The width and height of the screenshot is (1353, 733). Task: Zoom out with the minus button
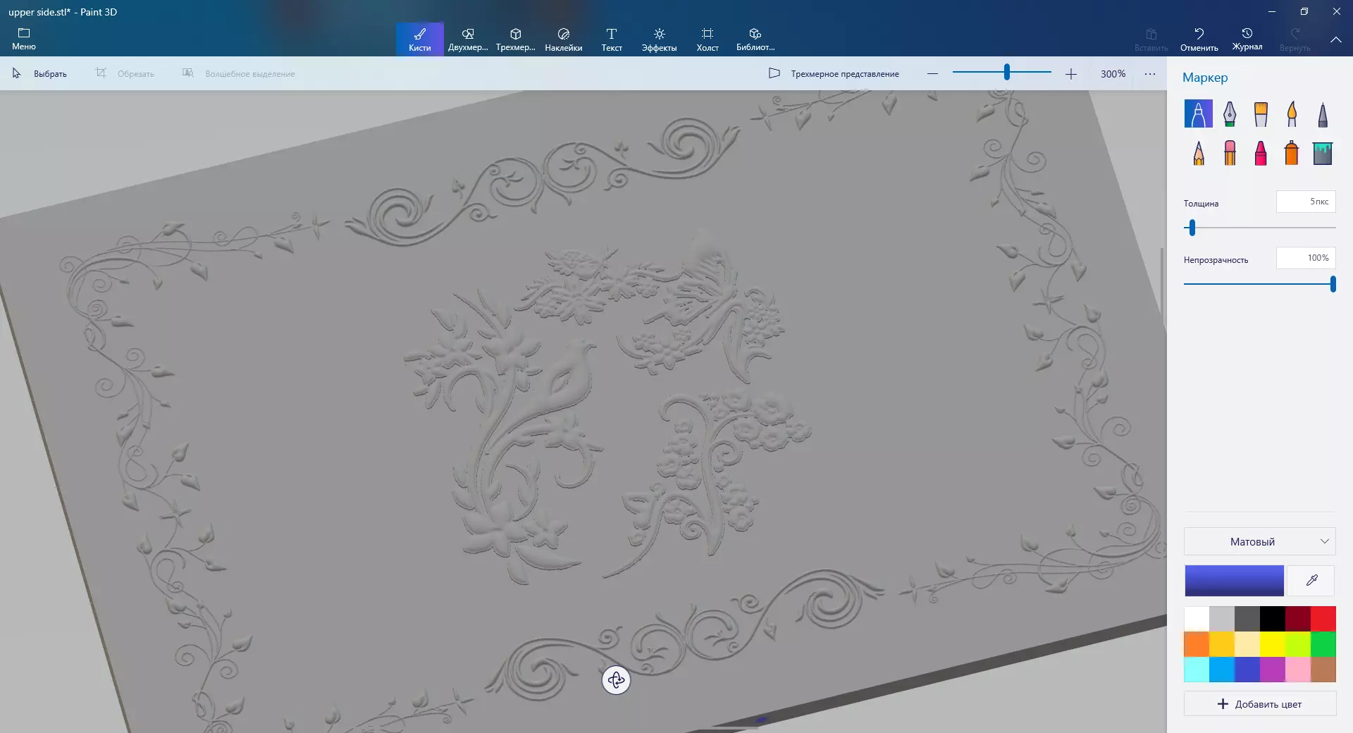pos(932,73)
